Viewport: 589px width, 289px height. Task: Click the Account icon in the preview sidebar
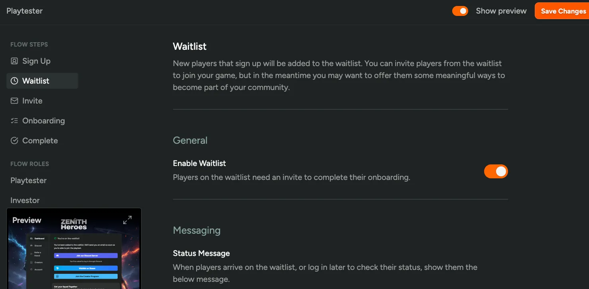click(31, 269)
